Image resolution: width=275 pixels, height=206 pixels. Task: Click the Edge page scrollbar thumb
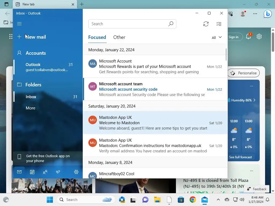(x=273, y=42)
